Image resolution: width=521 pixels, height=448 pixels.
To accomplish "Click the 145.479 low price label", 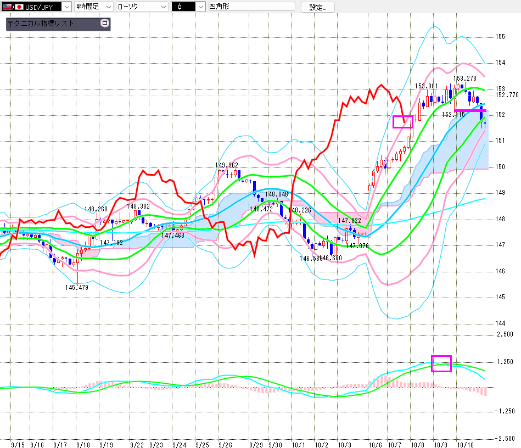I will pyautogui.click(x=76, y=287).
